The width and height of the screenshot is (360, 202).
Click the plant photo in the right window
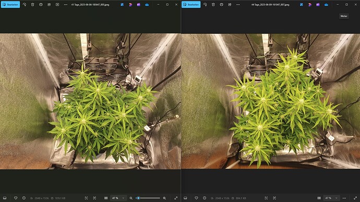[x=270, y=101]
